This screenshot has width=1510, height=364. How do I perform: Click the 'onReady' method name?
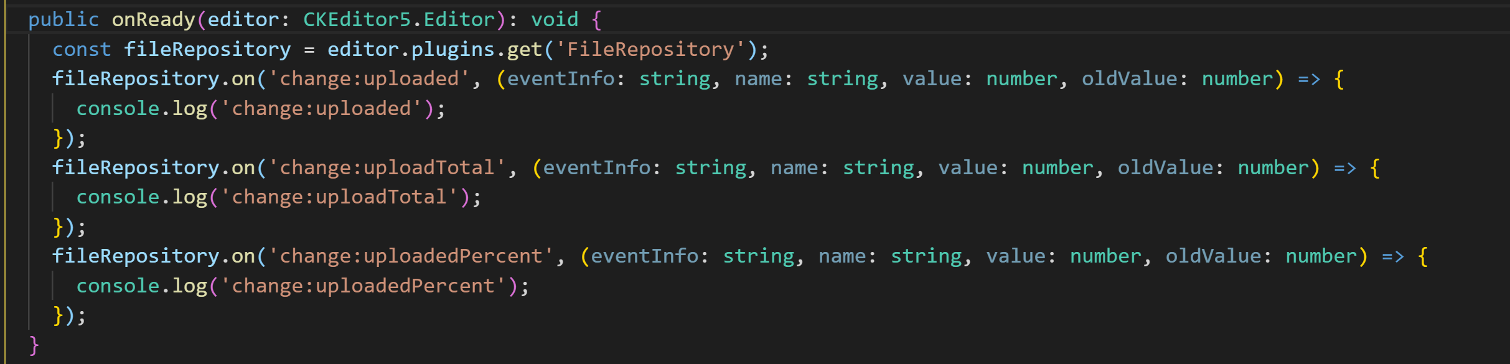click(154, 20)
